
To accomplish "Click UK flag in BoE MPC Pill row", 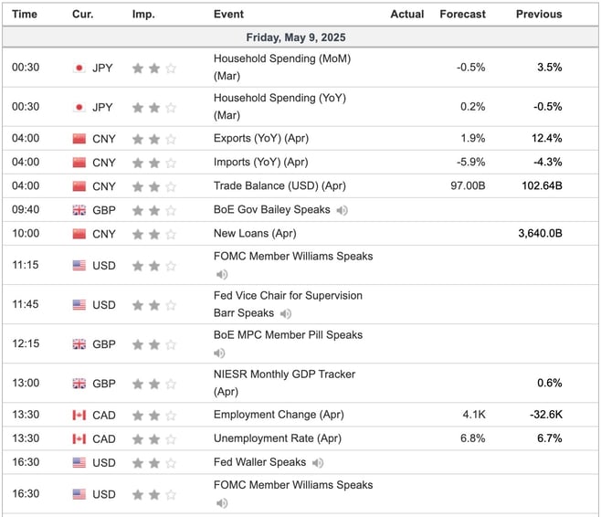I will tap(79, 344).
